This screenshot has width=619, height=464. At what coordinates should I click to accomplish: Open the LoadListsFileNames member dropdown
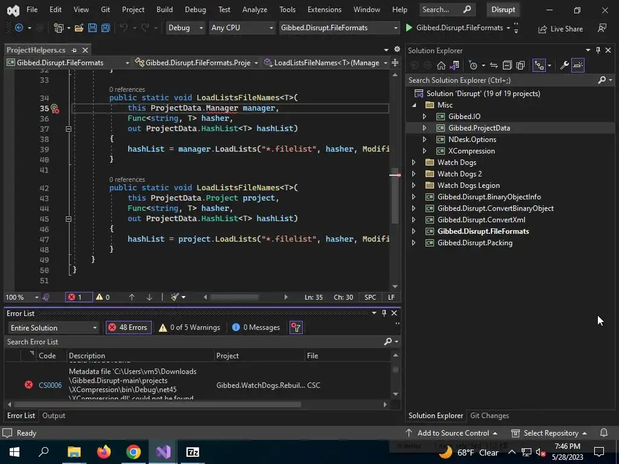326,63
